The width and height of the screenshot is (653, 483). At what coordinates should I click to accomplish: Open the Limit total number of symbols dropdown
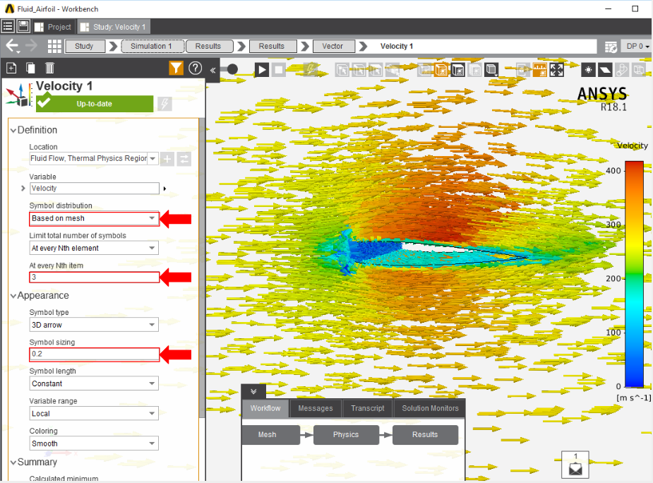click(94, 249)
